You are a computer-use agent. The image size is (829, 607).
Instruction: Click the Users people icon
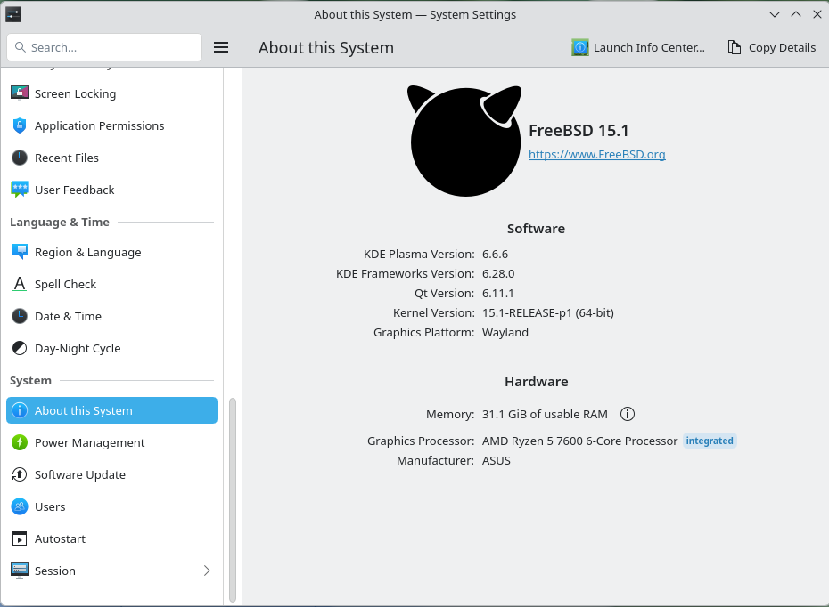pos(20,506)
